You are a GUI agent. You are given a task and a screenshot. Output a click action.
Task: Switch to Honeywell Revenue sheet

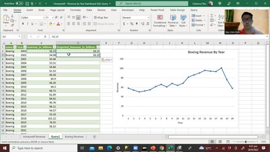[x=34, y=137]
